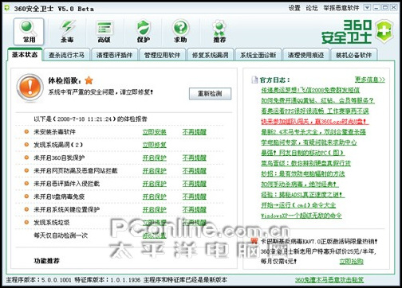Open 设置 in the title bar
This screenshot has height=288, width=402.
(x=294, y=8)
